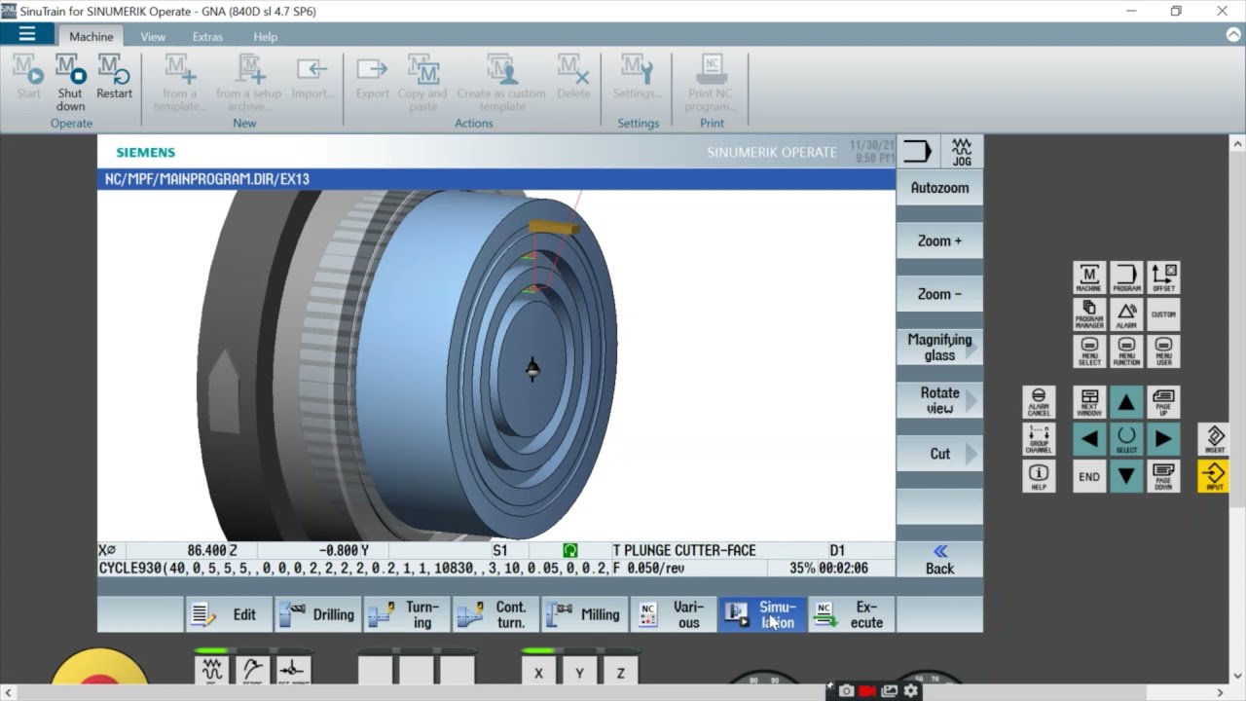Click the ALARM CANCEL key
The height and width of the screenshot is (701, 1246).
point(1039,402)
